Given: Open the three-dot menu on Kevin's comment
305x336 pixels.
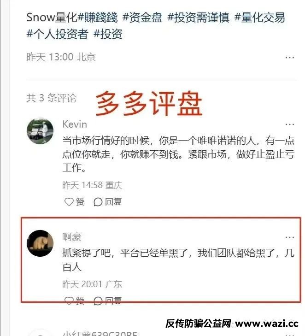Looking at the screenshot, I should coord(290,124).
